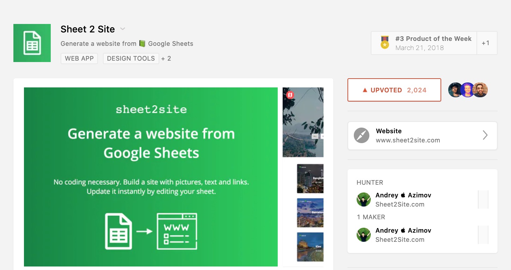
Task: Expand the +1 additional badges box
Action: pyautogui.click(x=487, y=43)
